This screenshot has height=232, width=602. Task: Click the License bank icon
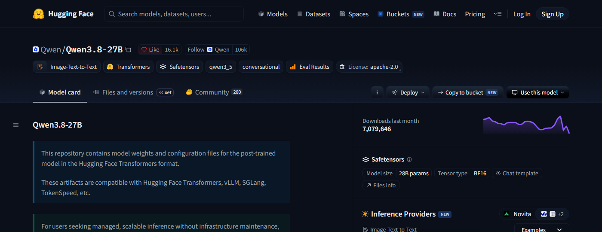pos(342,67)
